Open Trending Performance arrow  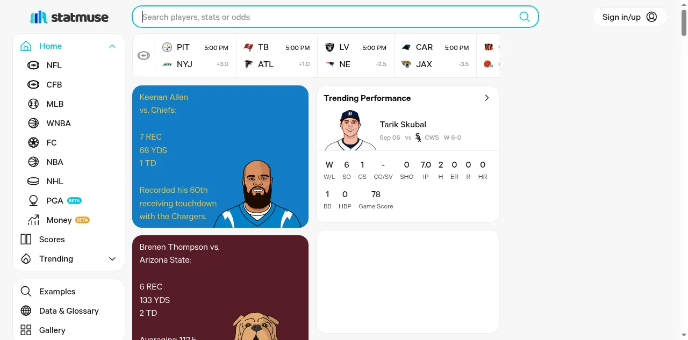point(487,98)
